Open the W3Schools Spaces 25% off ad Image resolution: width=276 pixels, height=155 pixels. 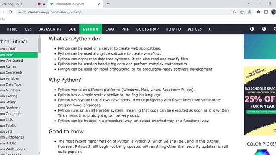pyautogui.click(x=260, y=101)
